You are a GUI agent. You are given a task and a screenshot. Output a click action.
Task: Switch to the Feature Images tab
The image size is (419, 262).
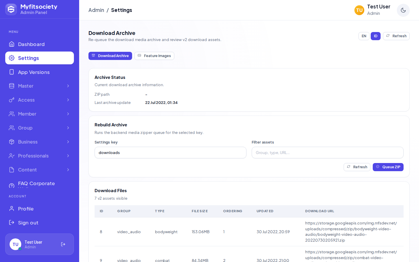[x=154, y=56]
